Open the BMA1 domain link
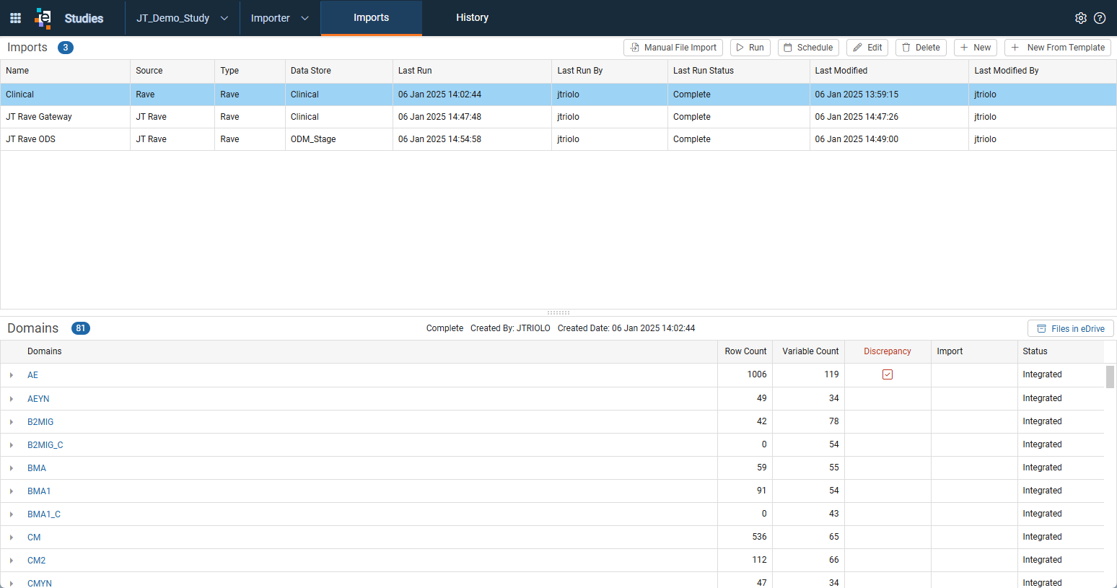Viewport: 1117px width, 588px height. pos(39,491)
